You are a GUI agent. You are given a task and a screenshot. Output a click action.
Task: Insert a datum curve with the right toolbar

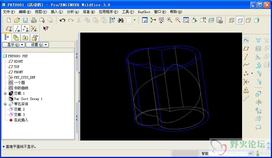(246, 65)
